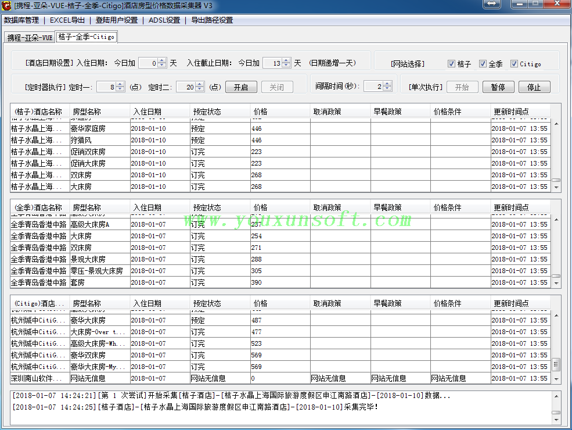Click the 入住日期 day offset field

[x=149, y=63]
